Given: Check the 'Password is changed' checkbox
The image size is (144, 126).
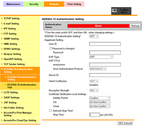Looking at the screenshot, I should click(50, 48).
